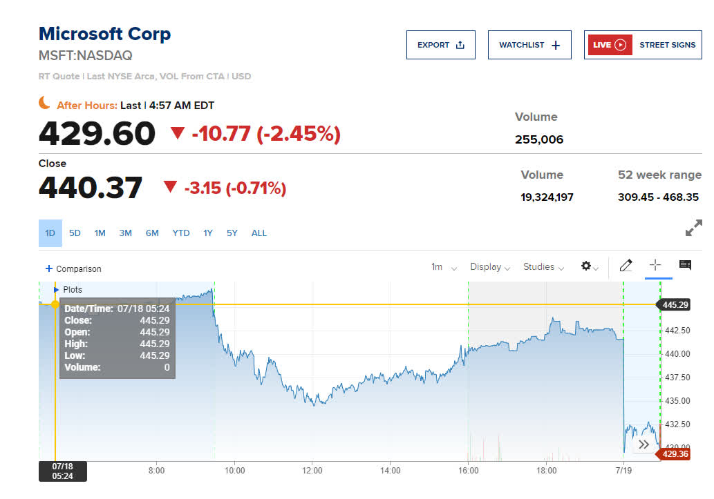Jump to latest data double-arrow
The image size is (714, 499).
(644, 444)
